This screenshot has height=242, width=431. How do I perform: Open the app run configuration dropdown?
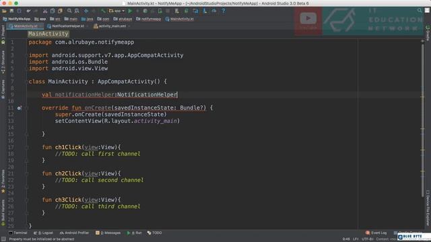tap(117, 11)
